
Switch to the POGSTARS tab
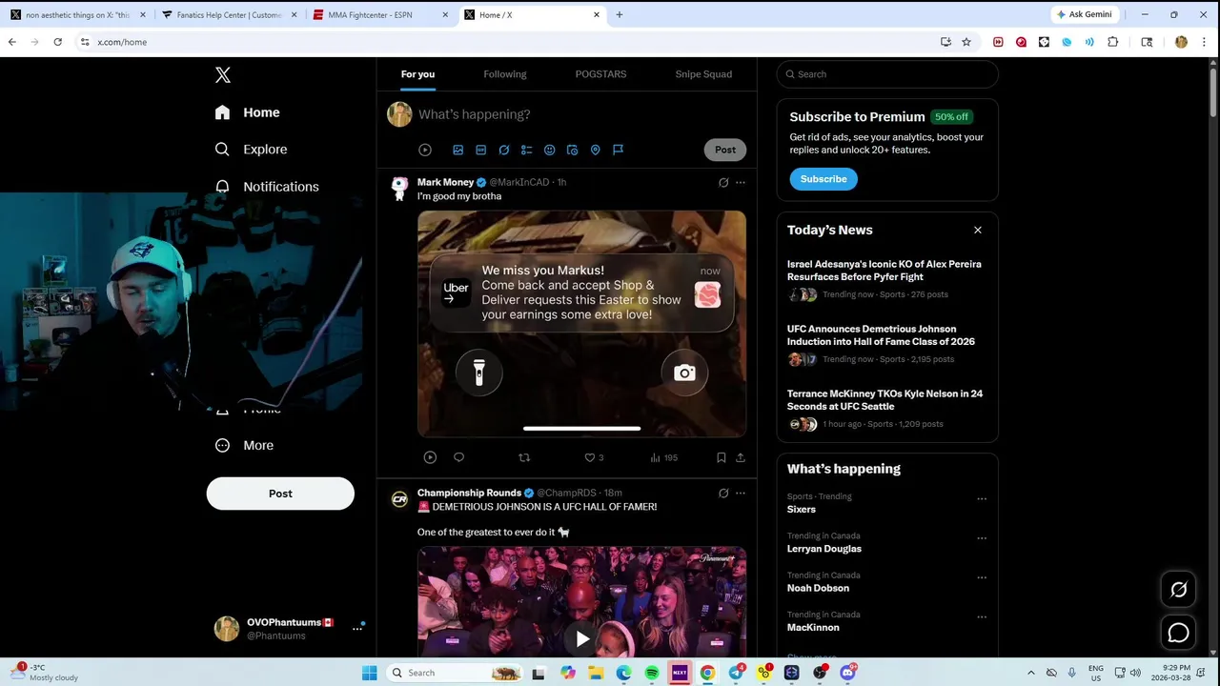pos(600,74)
